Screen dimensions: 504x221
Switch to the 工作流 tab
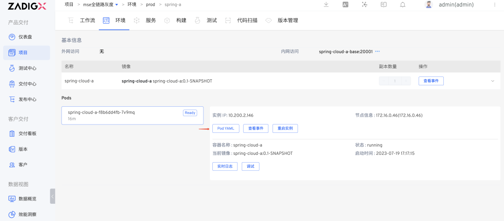(x=83, y=21)
